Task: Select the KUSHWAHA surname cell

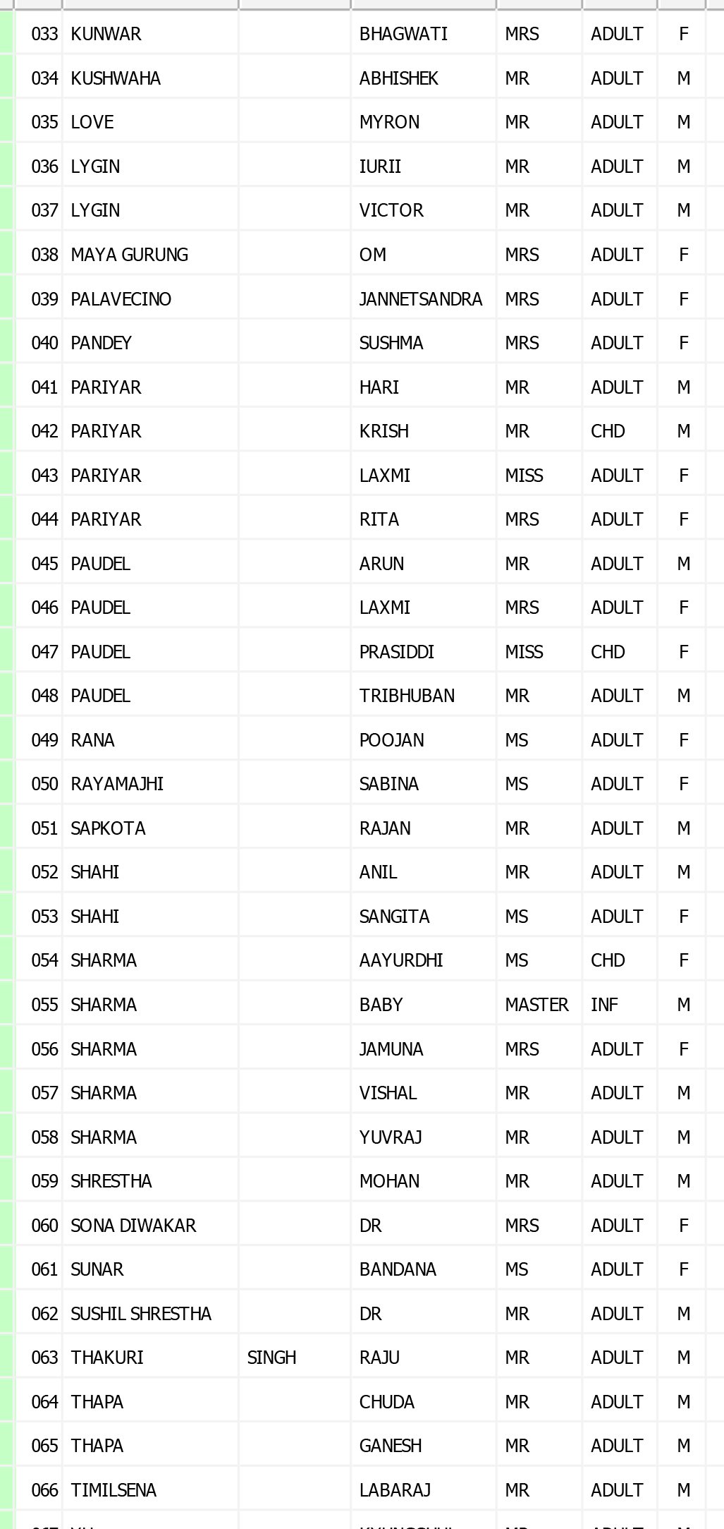Action: point(116,78)
